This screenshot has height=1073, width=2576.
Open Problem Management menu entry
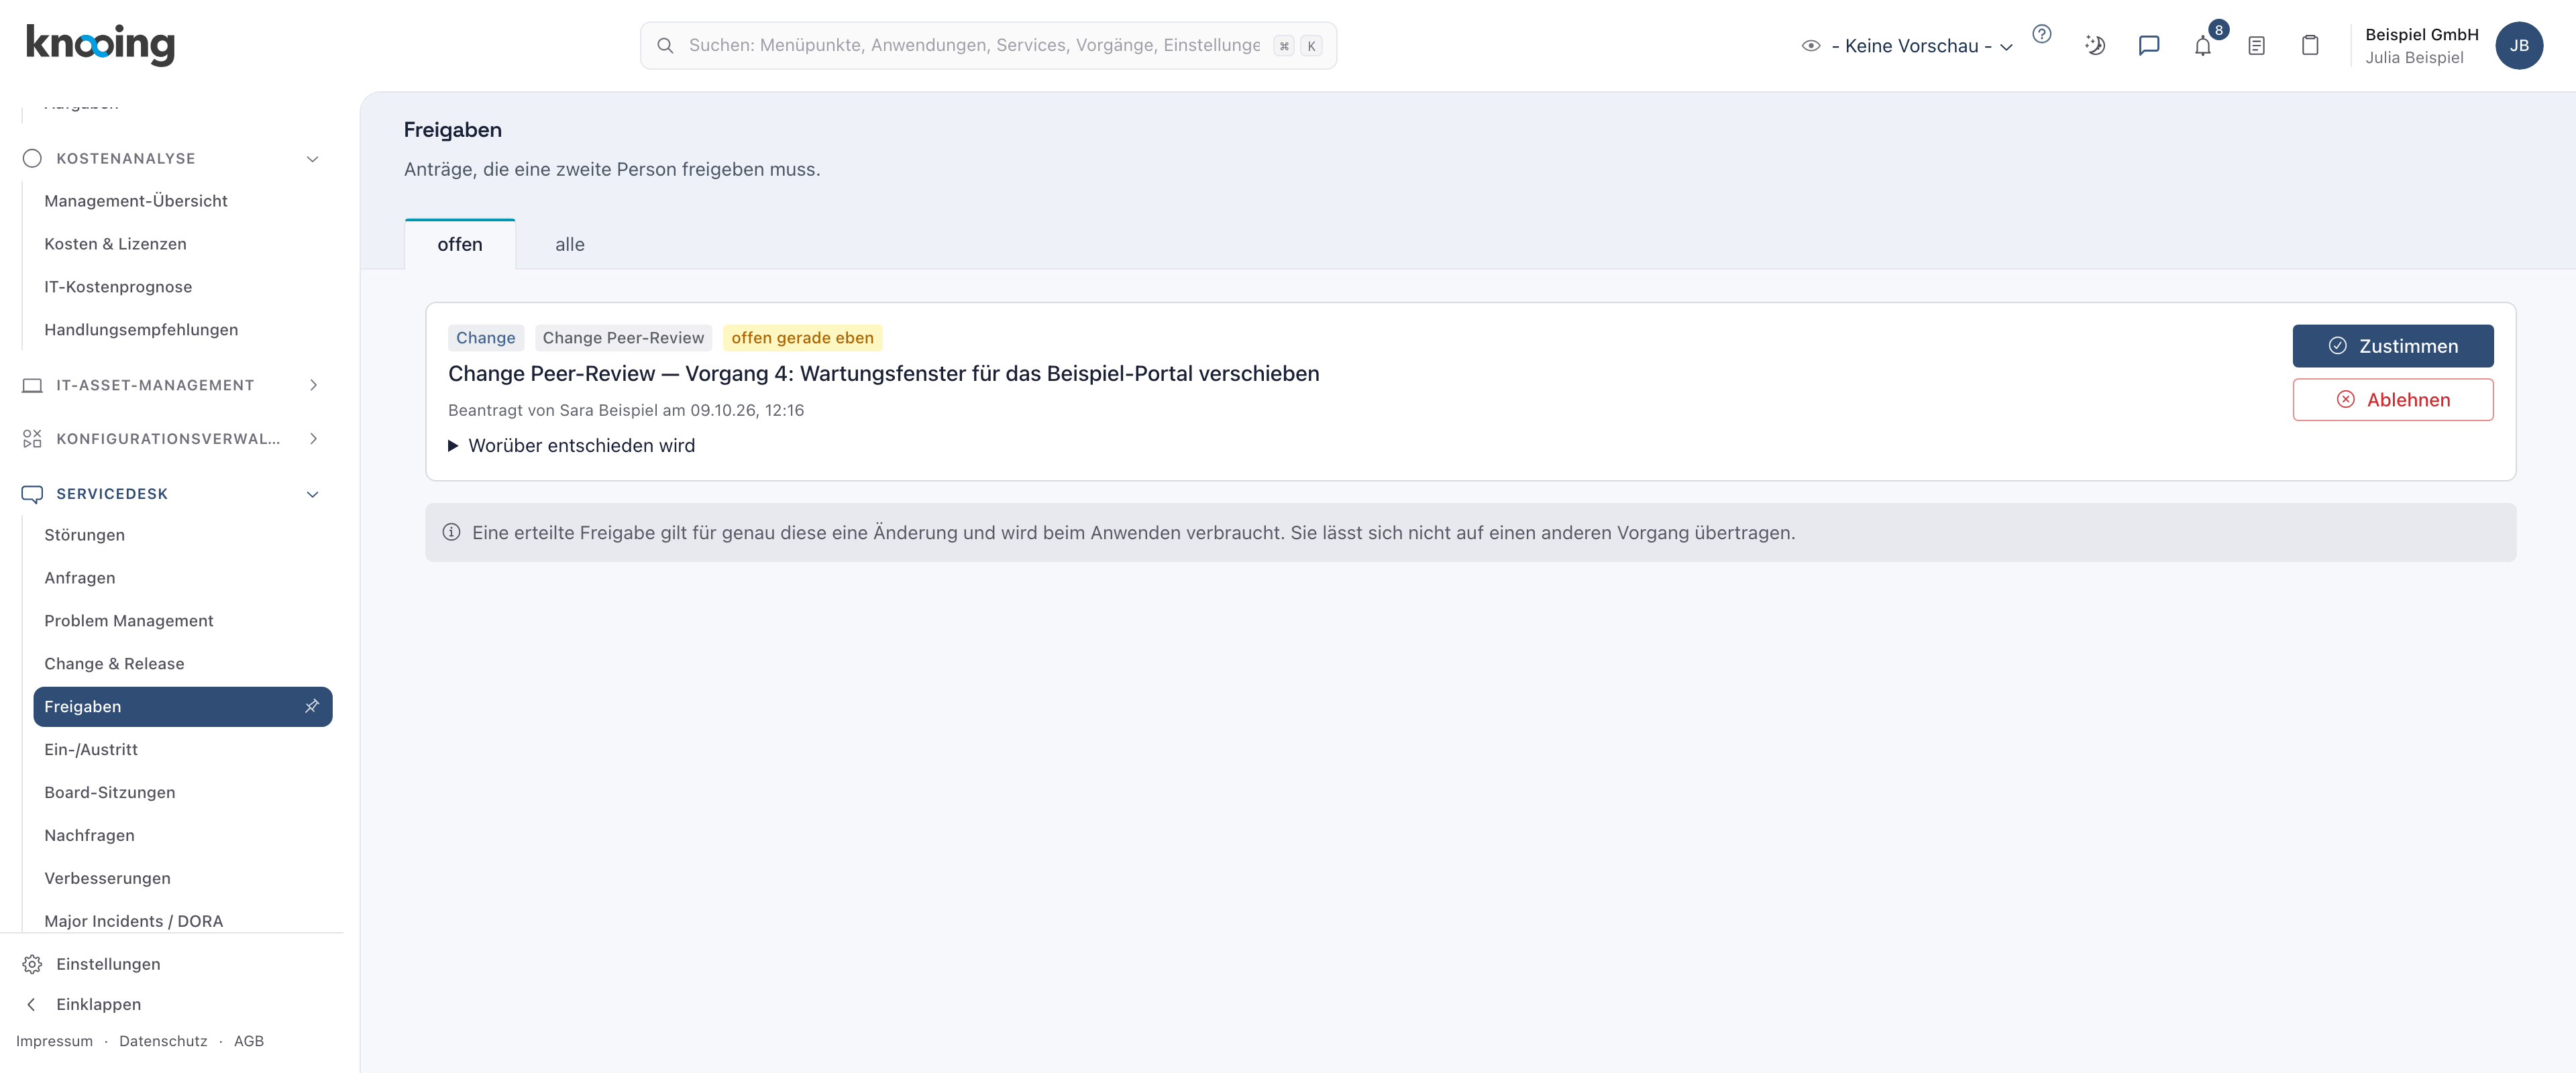pyautogui.click(x=129, y=621)
